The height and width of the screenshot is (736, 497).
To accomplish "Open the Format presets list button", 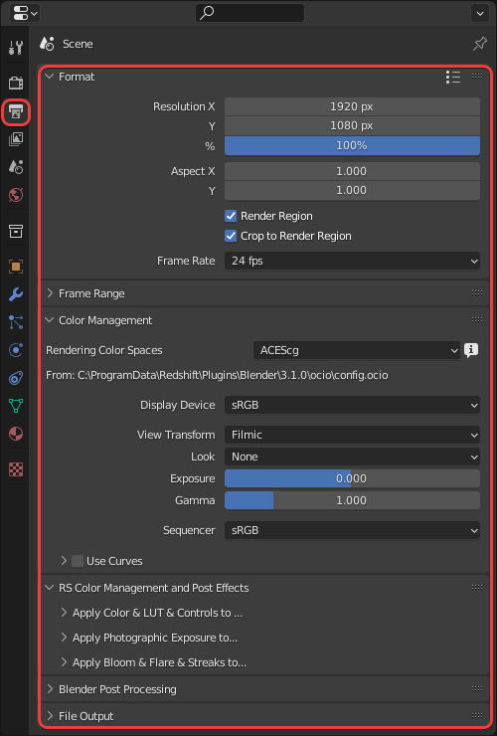I will [453, 77].
